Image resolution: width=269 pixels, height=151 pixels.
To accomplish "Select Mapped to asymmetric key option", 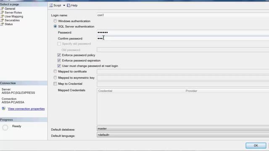I will click(55, 78).
